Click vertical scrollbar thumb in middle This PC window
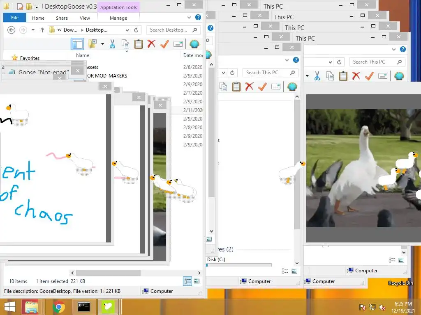The image size is (421, 315). tap(297, 164)
